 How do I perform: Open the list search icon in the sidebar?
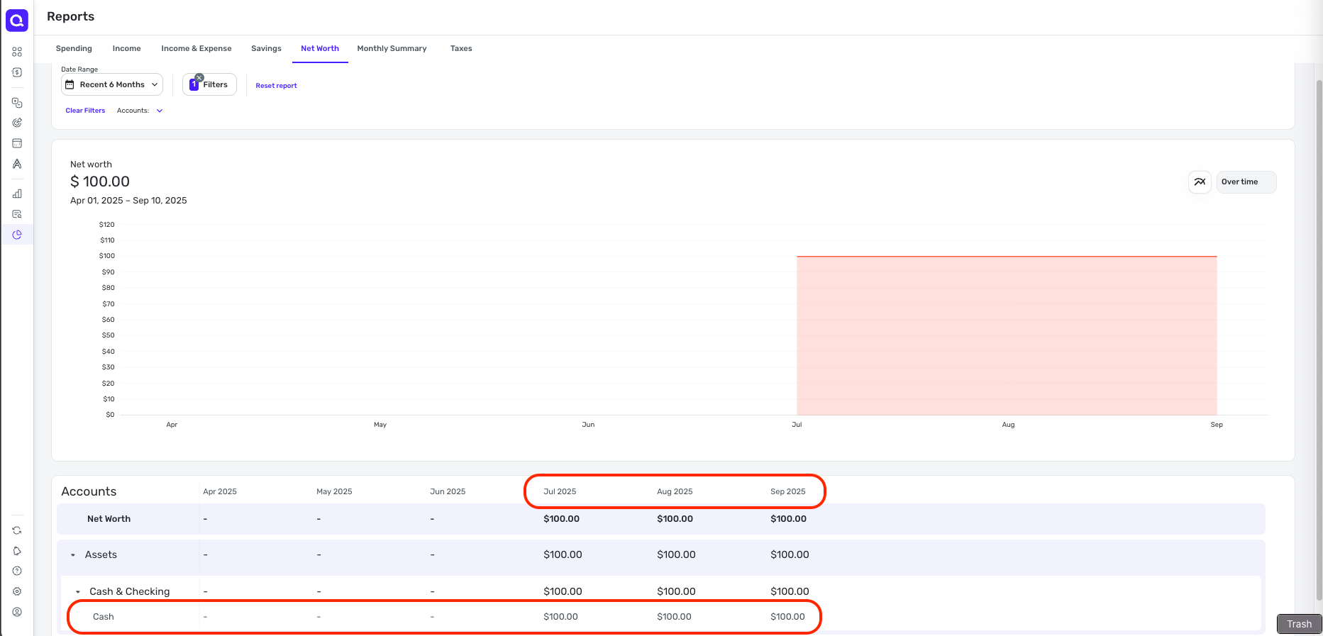click(x=17, y=214)
